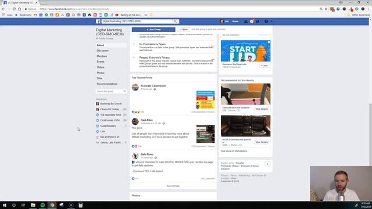Open the Other bookmarks folder
Image resolution: width=372 pixels, height=209 pixels.
pyautogui.click(x=359, y=15)
